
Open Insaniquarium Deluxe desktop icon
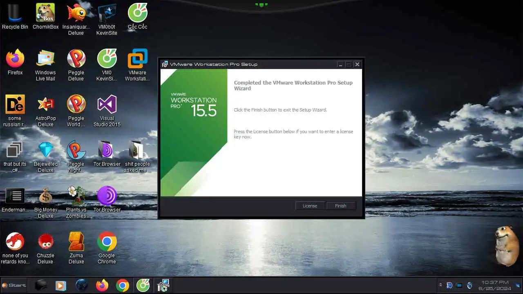pos(76,20)
